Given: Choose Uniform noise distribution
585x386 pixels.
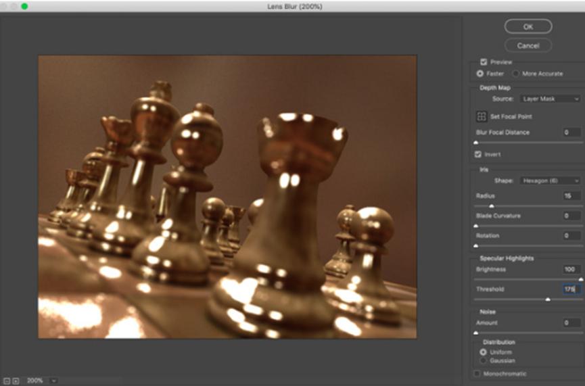Looking at the screenshot, I should coord(483,352).
